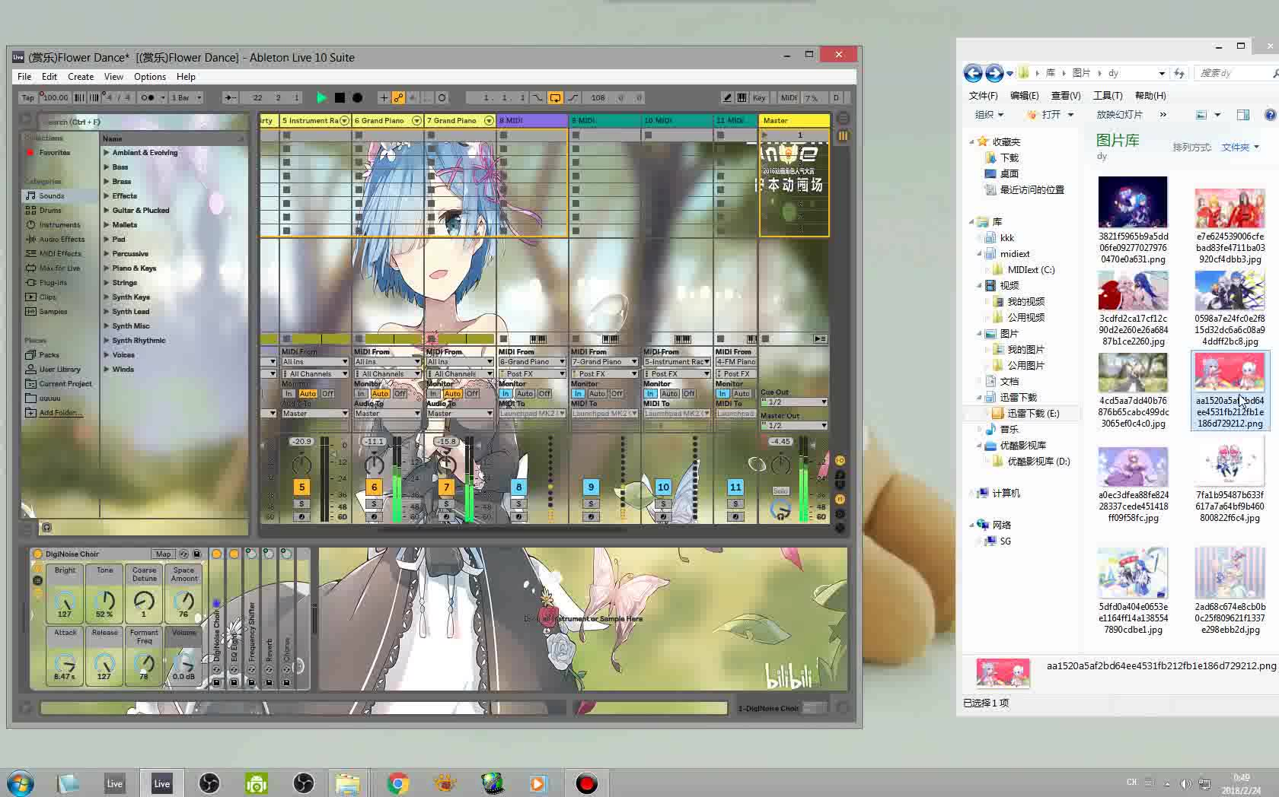Open the Create menu in Ableton

click(x=81, y=77)
